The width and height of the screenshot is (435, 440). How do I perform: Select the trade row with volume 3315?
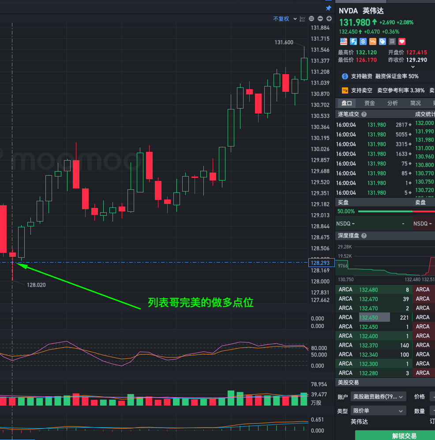click(x=374, y=144)
